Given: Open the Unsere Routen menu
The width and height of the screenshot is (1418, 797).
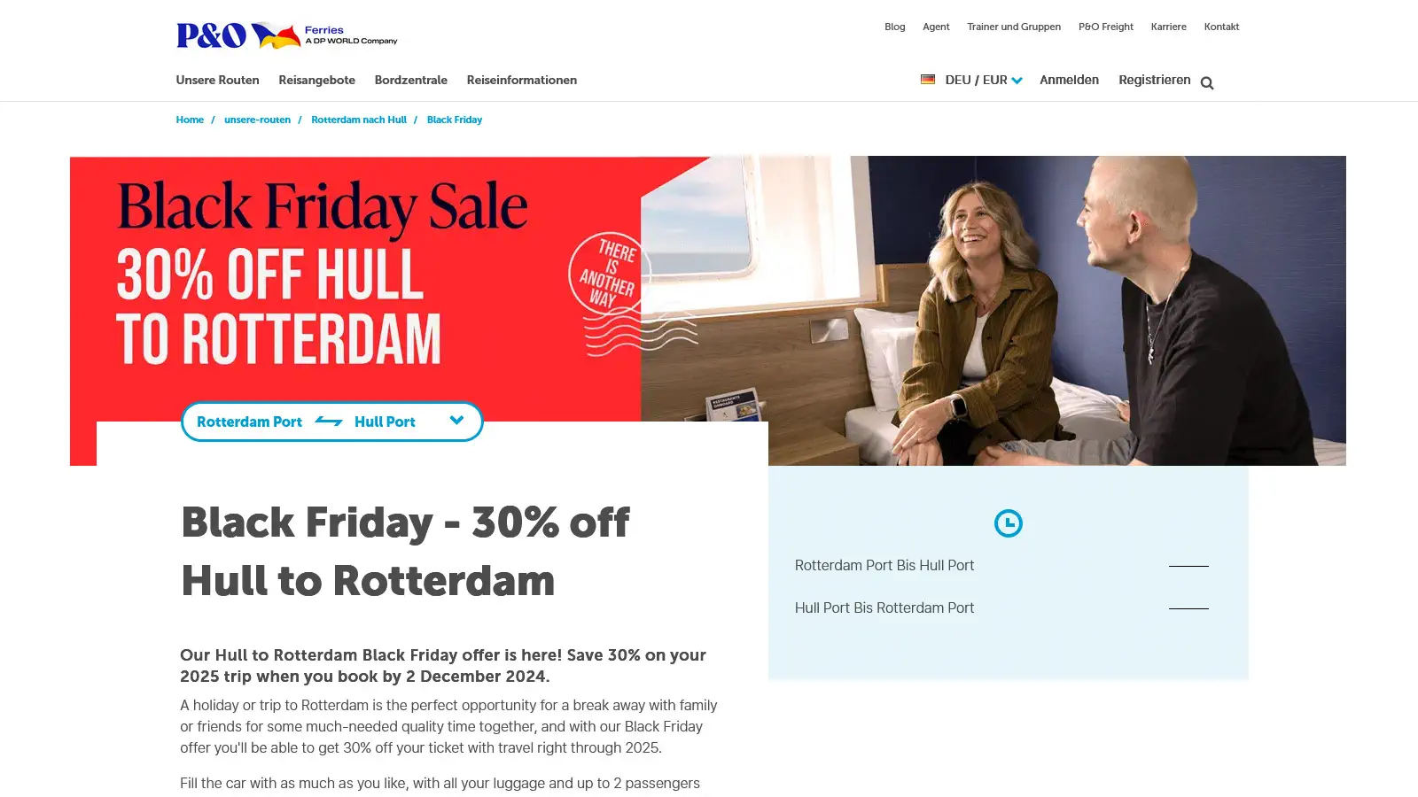Looking at the screenshot, I should coord(217,80).
